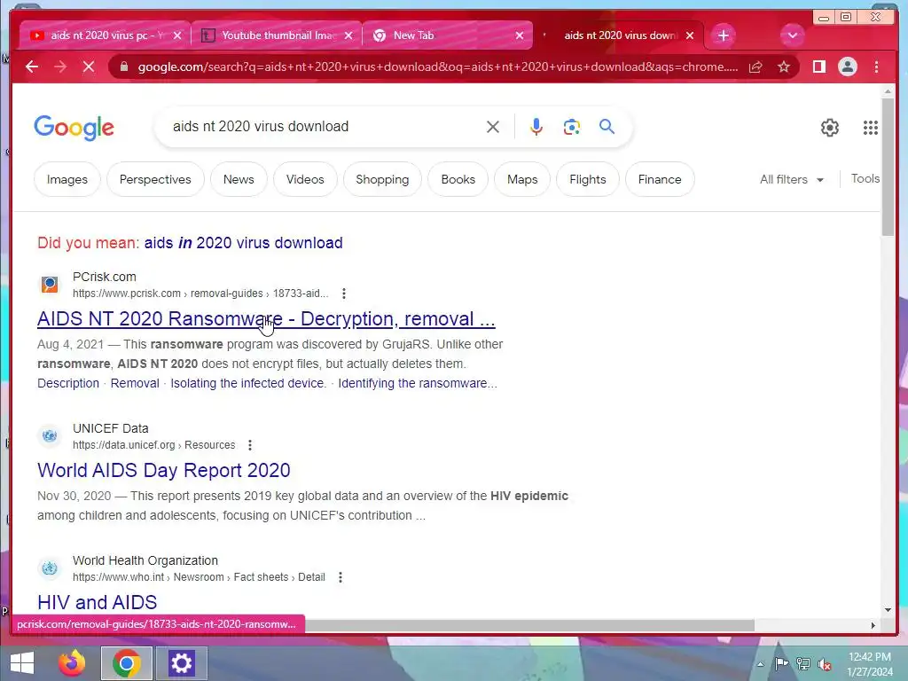Filter results by Maps
Image resolution: width=908 pixels, height=681 pixels.
coord(522,179)
